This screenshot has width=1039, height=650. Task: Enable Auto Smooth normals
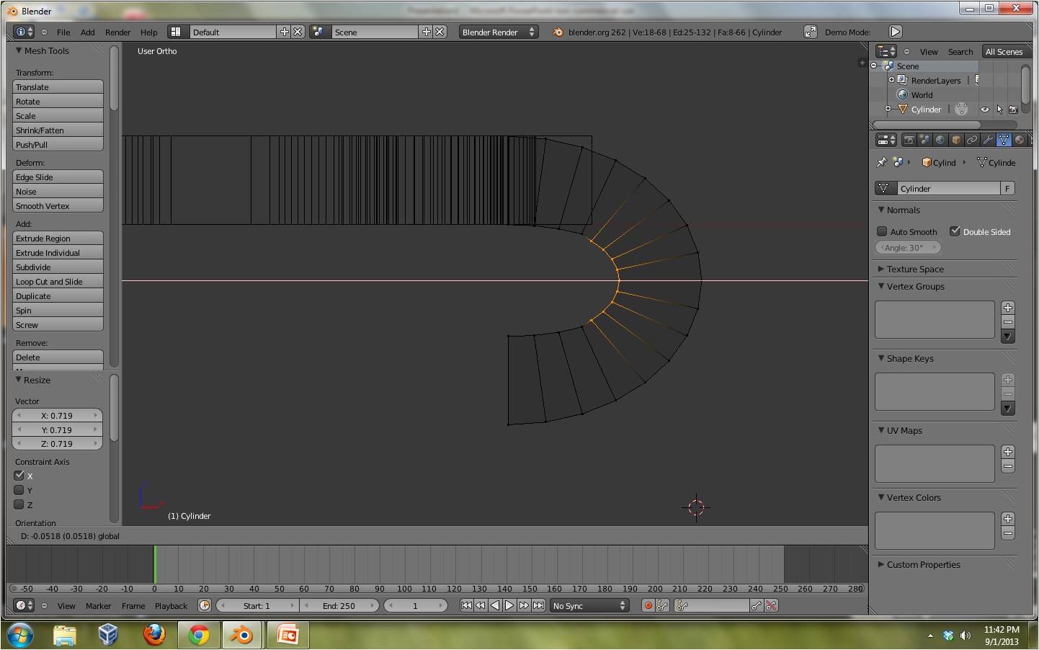tap(882, 231)
